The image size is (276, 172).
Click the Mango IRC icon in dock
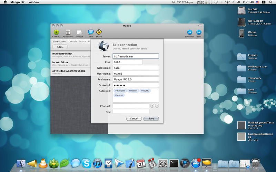[207, 163]
